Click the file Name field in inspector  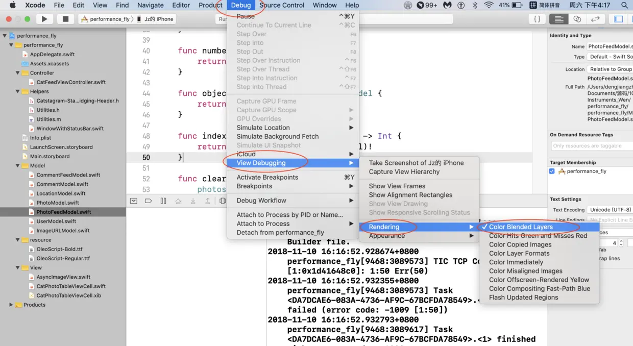610,46
